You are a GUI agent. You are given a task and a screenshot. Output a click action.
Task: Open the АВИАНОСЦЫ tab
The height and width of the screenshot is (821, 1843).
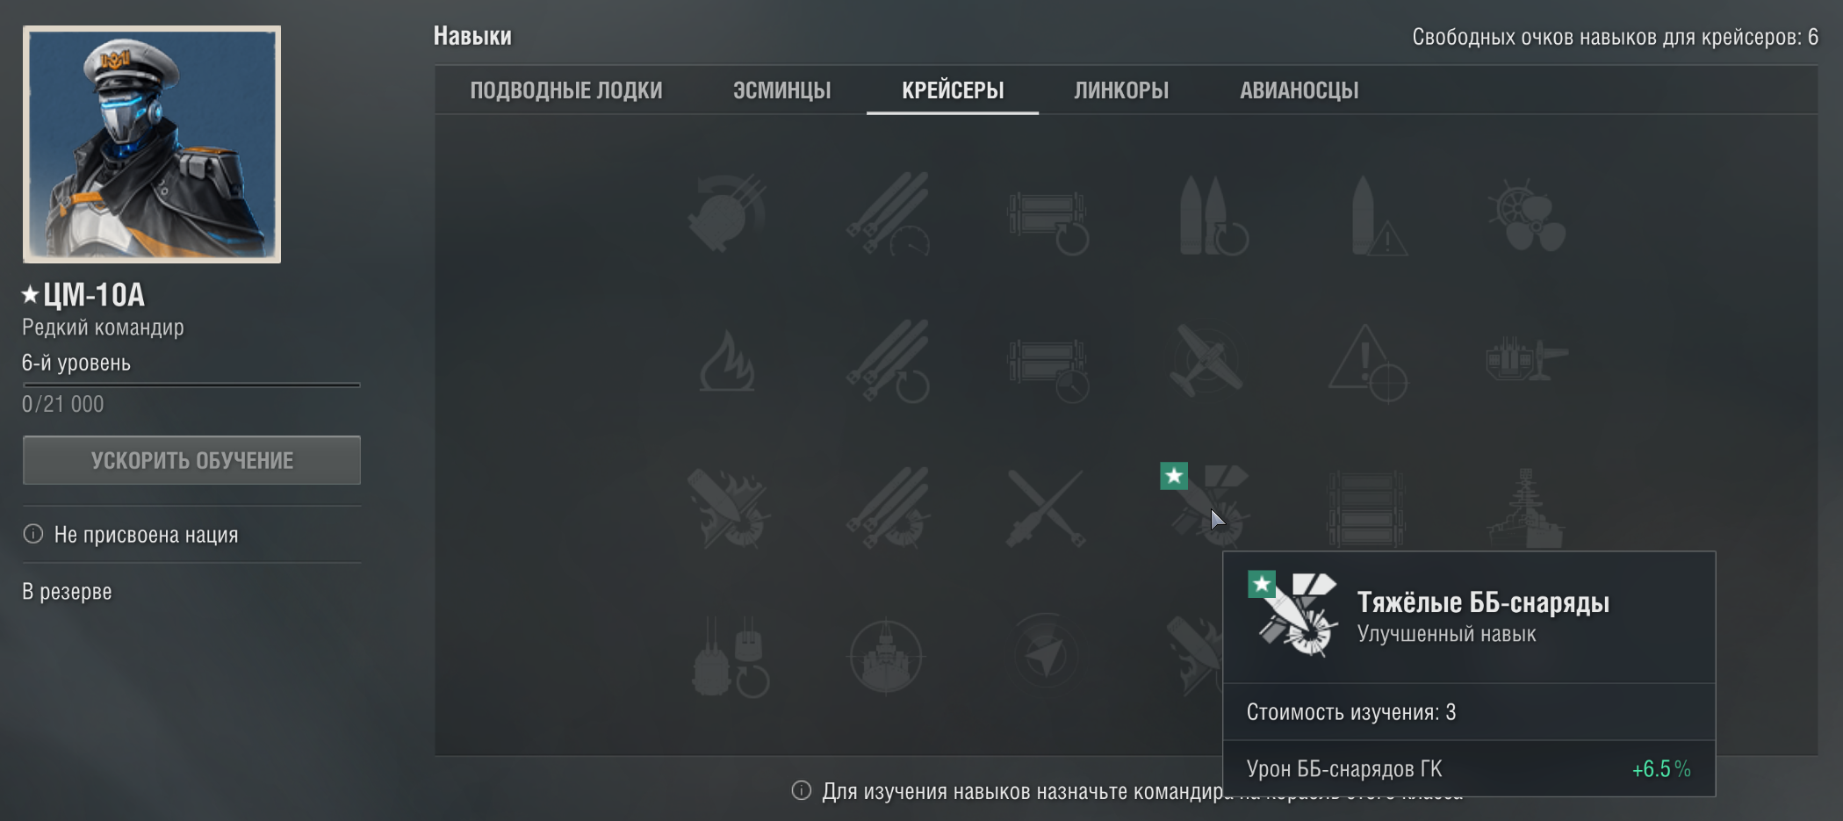(1299, 90)
